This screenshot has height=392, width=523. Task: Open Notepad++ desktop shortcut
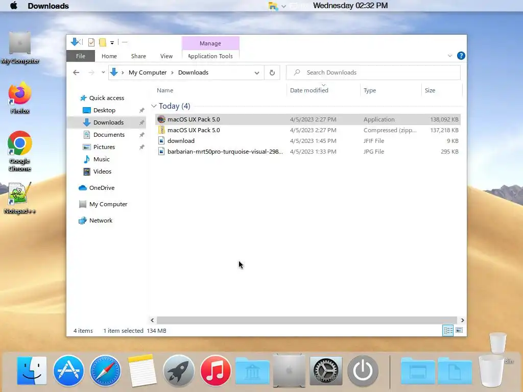pyautogui.click(x=20, y=198)
